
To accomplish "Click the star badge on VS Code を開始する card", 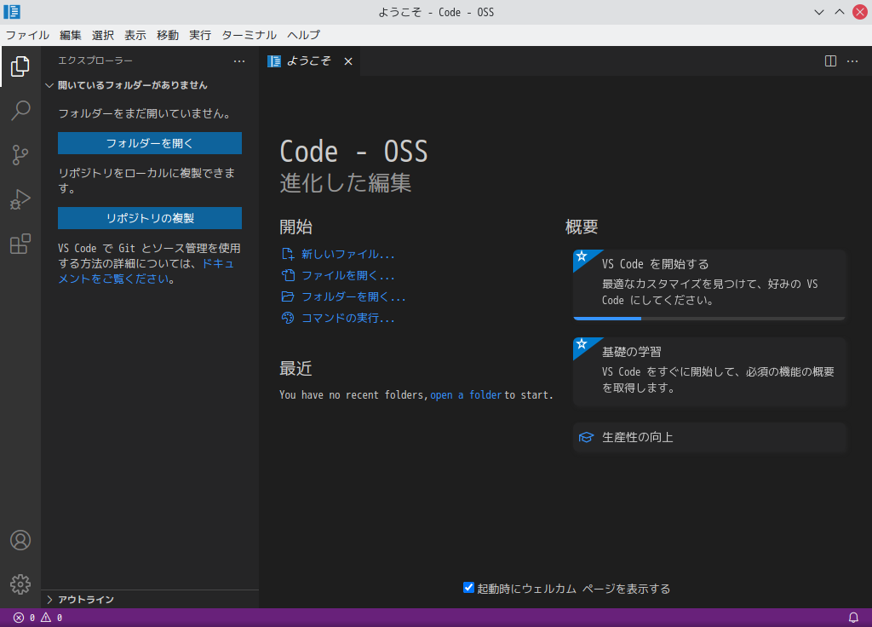I will tap(582, 256).
